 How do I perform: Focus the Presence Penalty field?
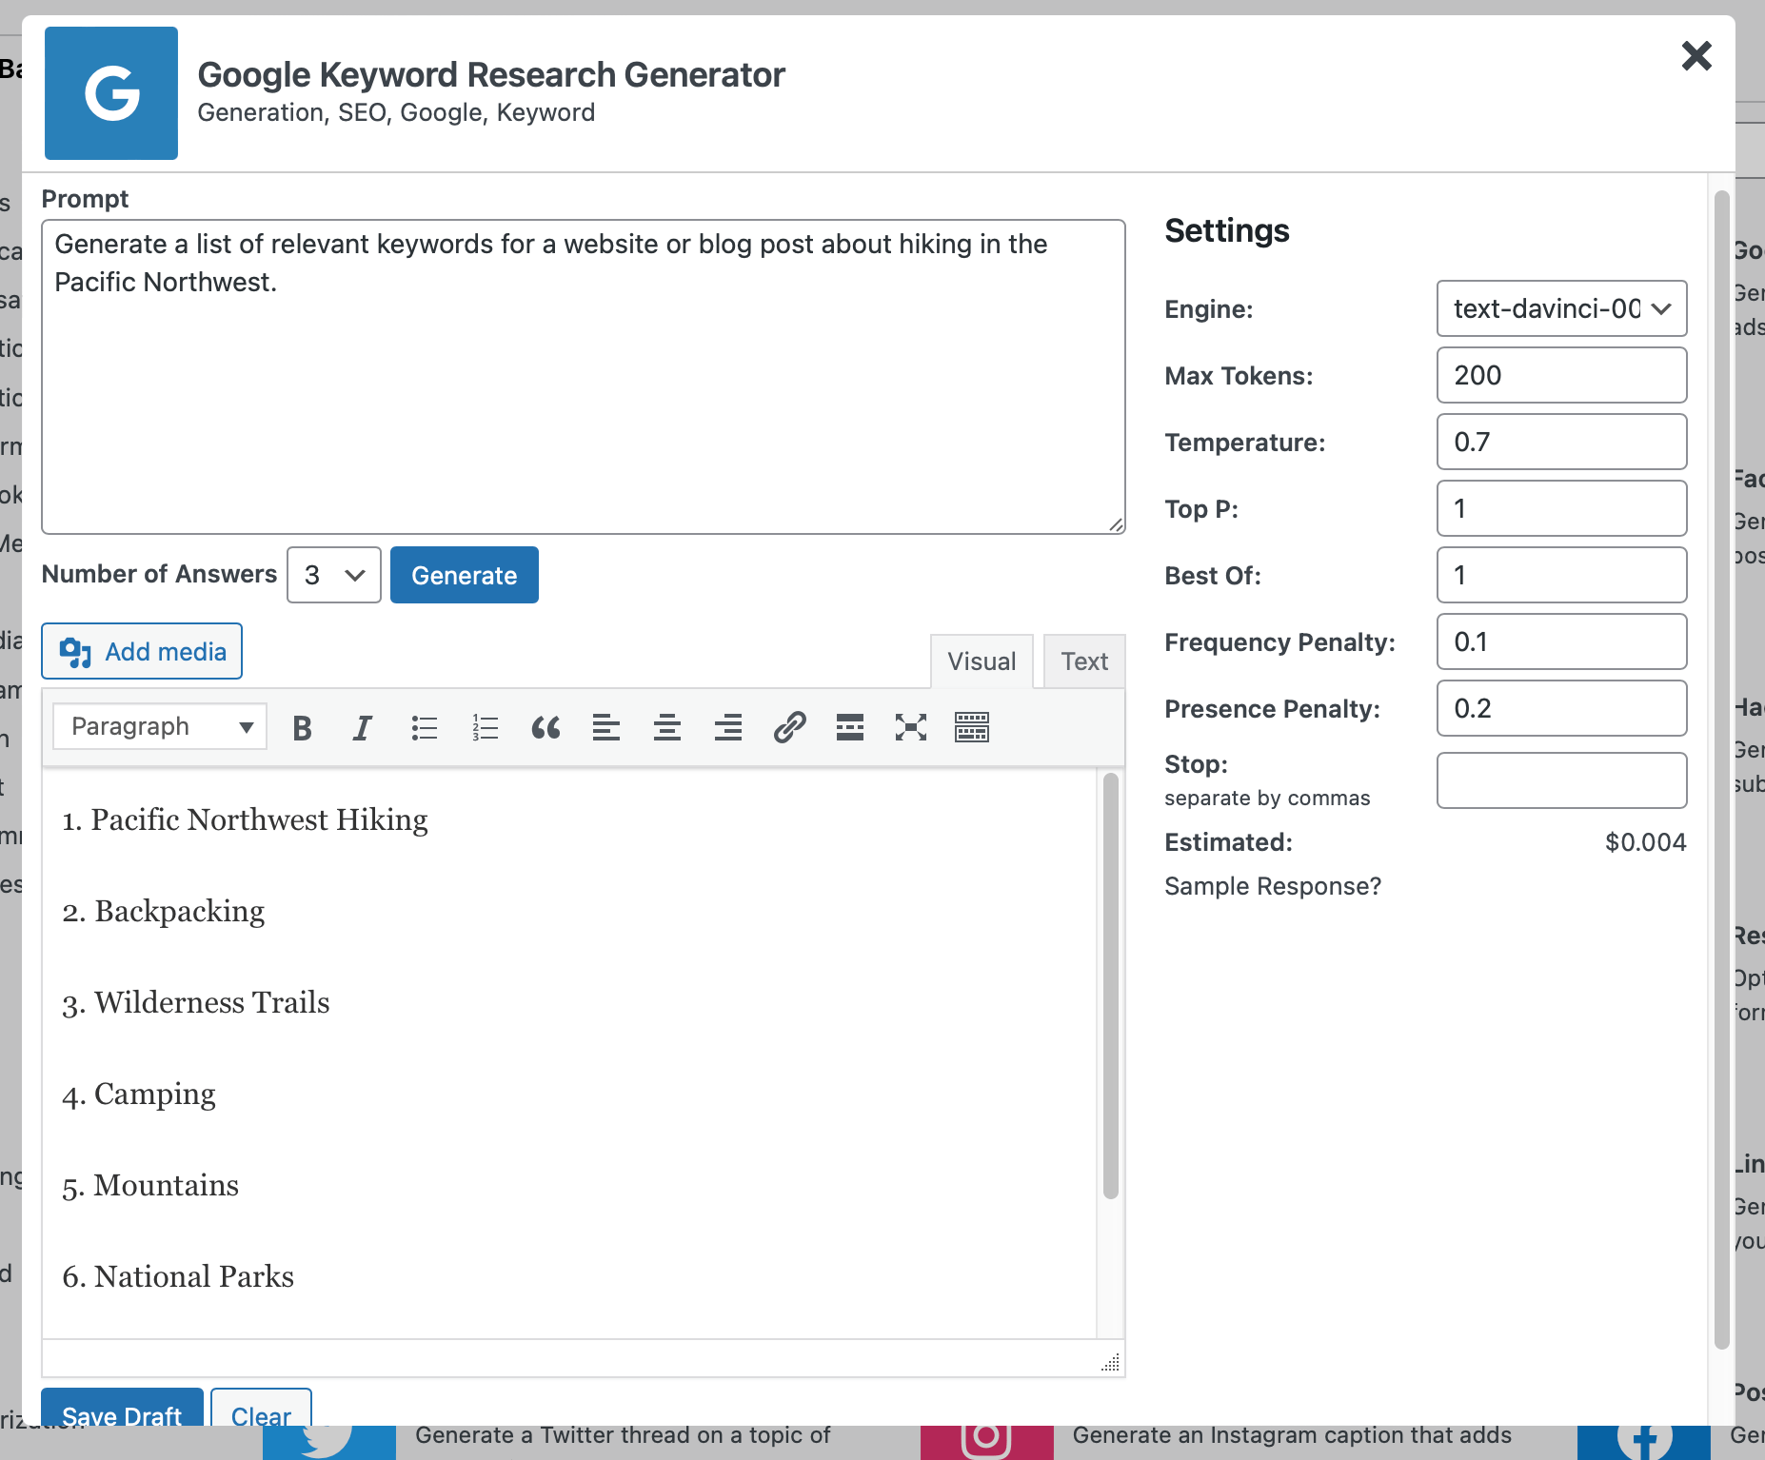point(1561,708)
